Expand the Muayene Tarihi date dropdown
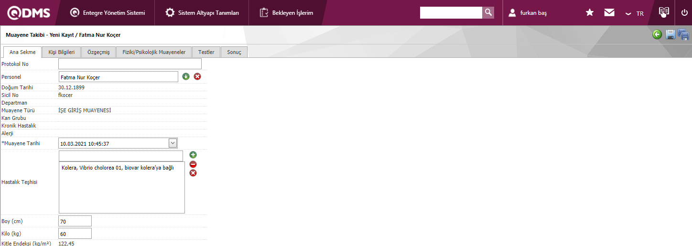This screenshot has height=246, width=692. click(173, 143)
